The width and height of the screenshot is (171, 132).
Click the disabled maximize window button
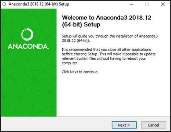[147, 4]
